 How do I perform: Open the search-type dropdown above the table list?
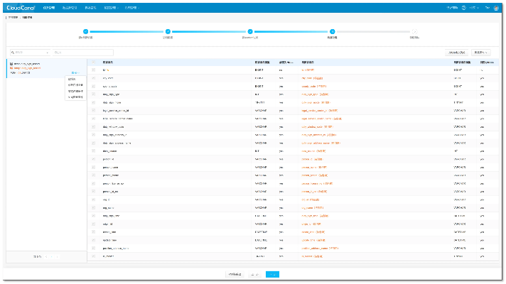tap(29, 52)
